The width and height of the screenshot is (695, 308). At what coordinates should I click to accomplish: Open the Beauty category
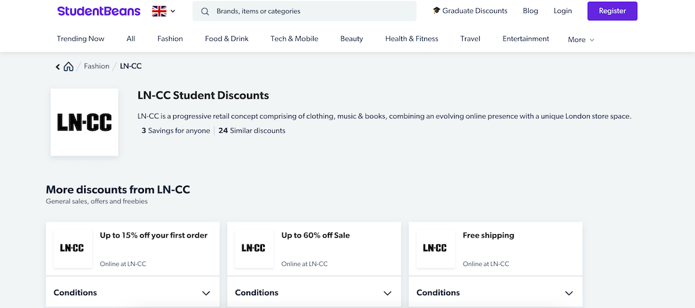click(352, 39)
